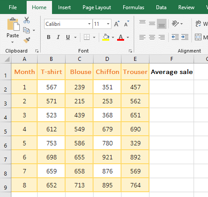
Task: Toggle Bold formatting
Action: pyautogui.click(x=49, y=37)
